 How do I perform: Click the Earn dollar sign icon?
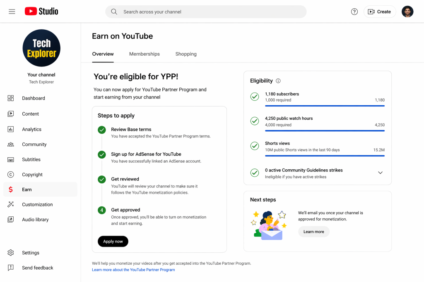[x=10, y=190]
